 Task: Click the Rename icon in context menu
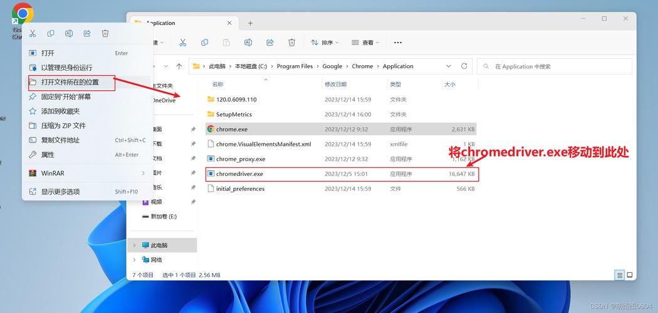click(x=69, y=34)
